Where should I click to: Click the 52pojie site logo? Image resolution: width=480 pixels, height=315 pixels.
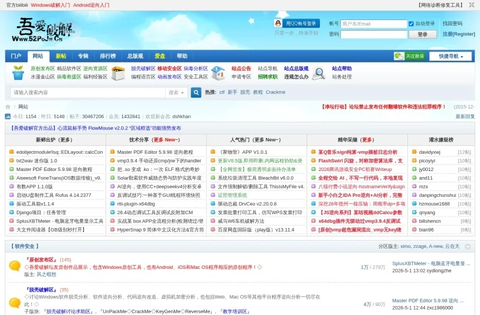(x=43, y=29)
